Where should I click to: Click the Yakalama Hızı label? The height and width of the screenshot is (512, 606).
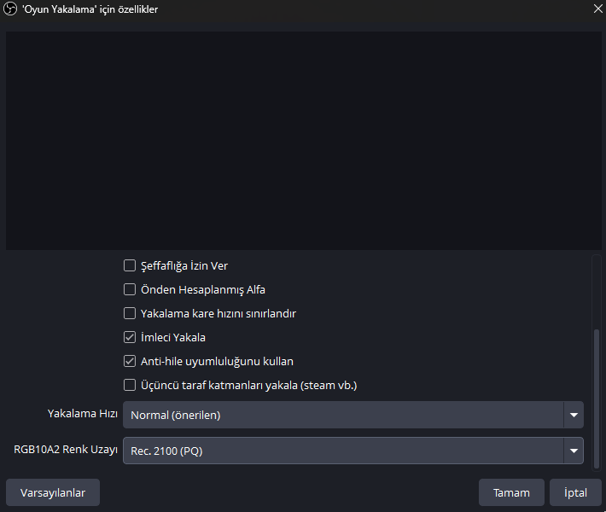coord(82,414)
